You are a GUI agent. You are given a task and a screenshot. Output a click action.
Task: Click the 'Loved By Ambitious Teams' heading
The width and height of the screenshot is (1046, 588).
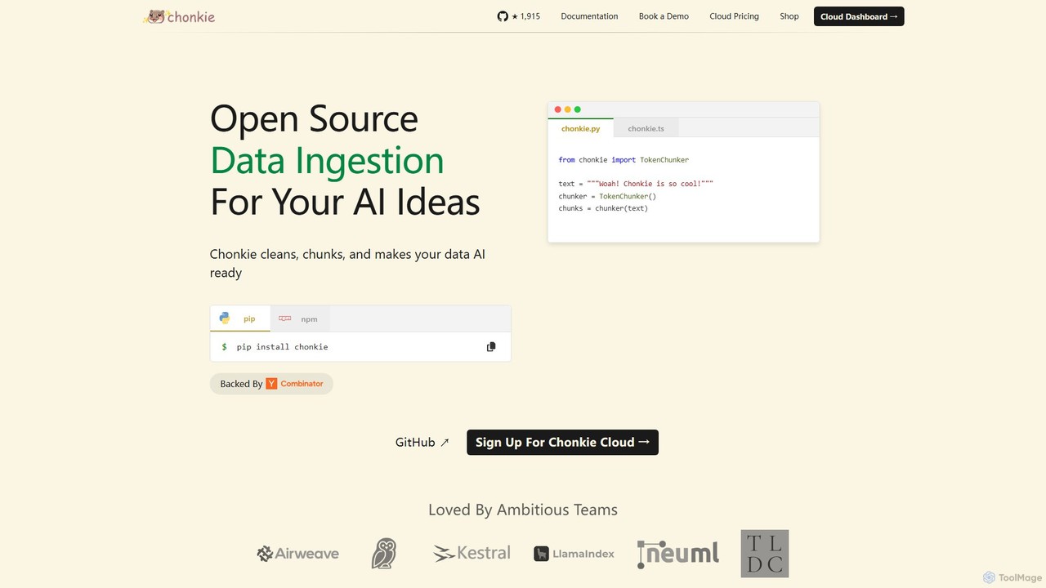tap(523, 510)
